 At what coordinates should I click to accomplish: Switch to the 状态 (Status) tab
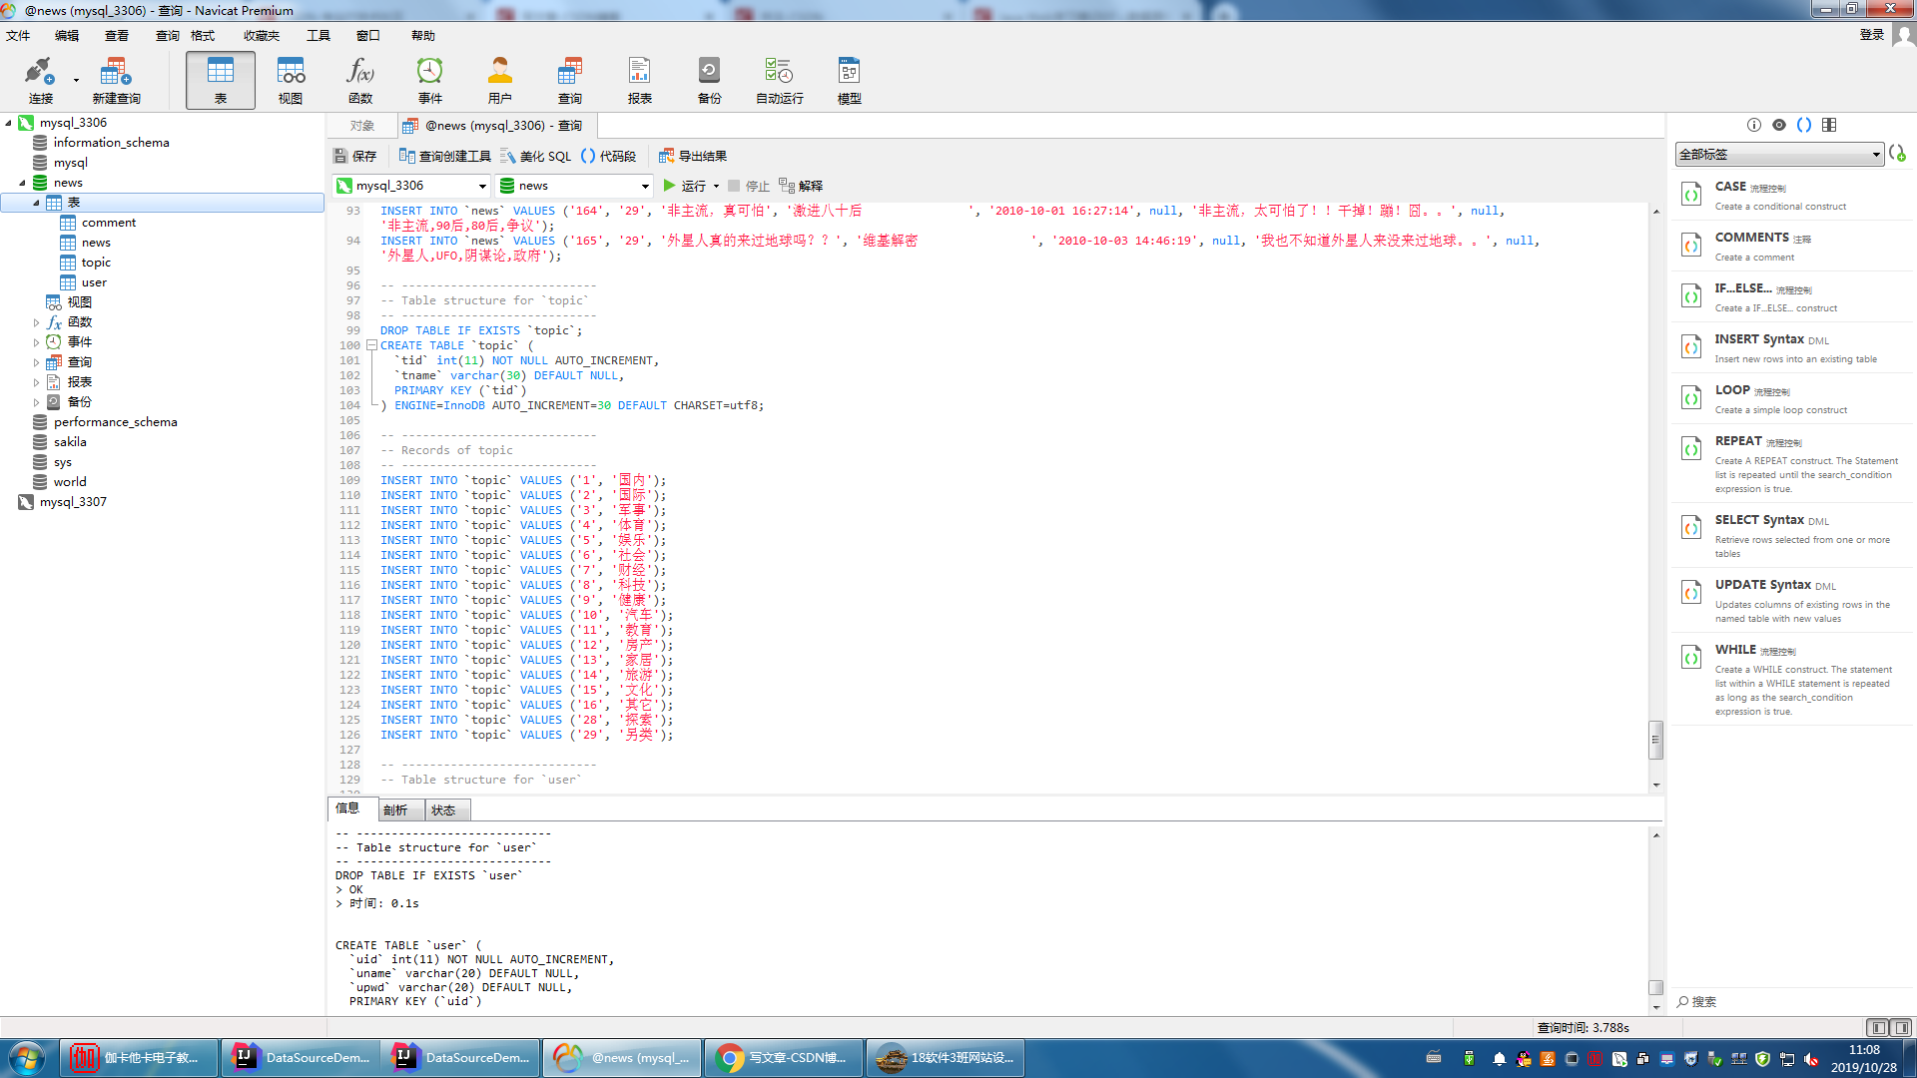443,810
